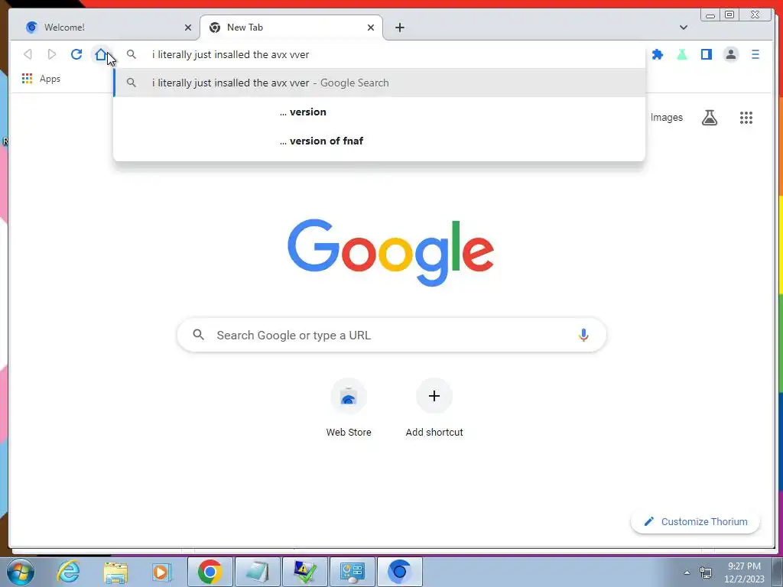Click the Customize Thorium button
Viewport: 783px width, 587px height.
tap(695, 521)
